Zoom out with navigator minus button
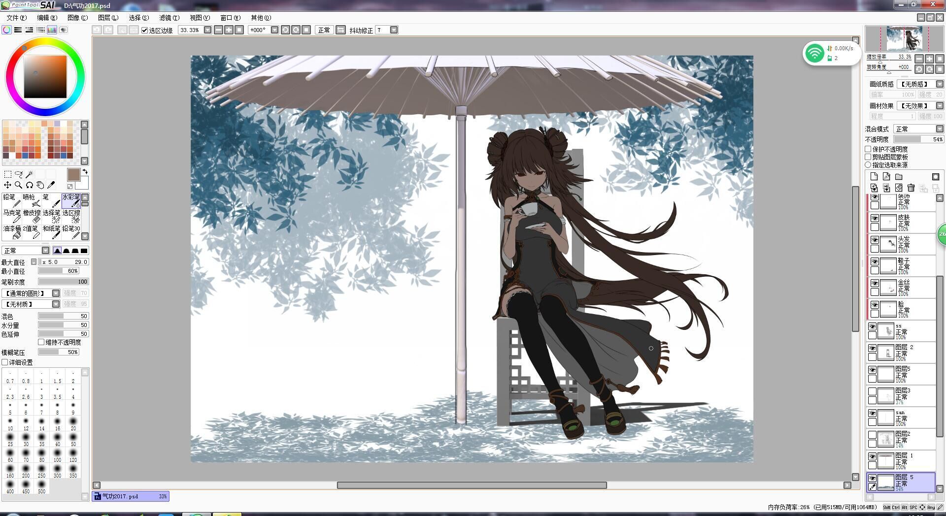946x516 pixels. pyautogui.click(x=919, y=59)
